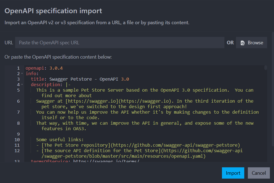
Task: Click the swagger-petstore GitHub URL on line 11
Action: point(176,145)
